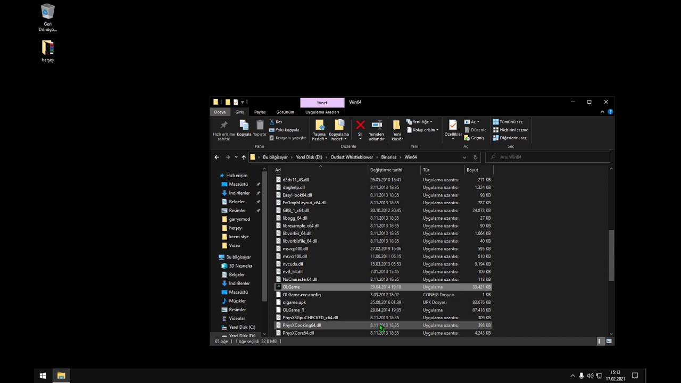
Task: Click the Yapıştır paste icon
Action: tap(260, 125)
